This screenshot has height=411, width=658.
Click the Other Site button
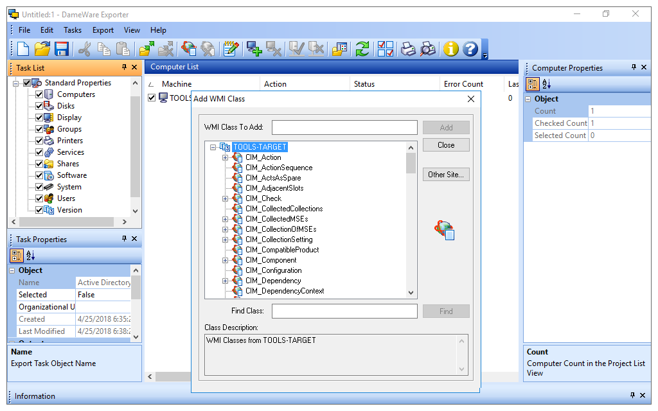pos(446,174)
